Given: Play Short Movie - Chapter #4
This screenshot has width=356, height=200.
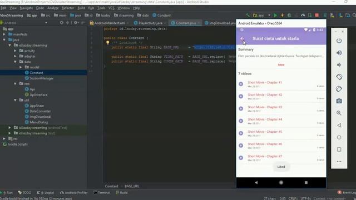Looking at the screenshot, I should [241, 121].
